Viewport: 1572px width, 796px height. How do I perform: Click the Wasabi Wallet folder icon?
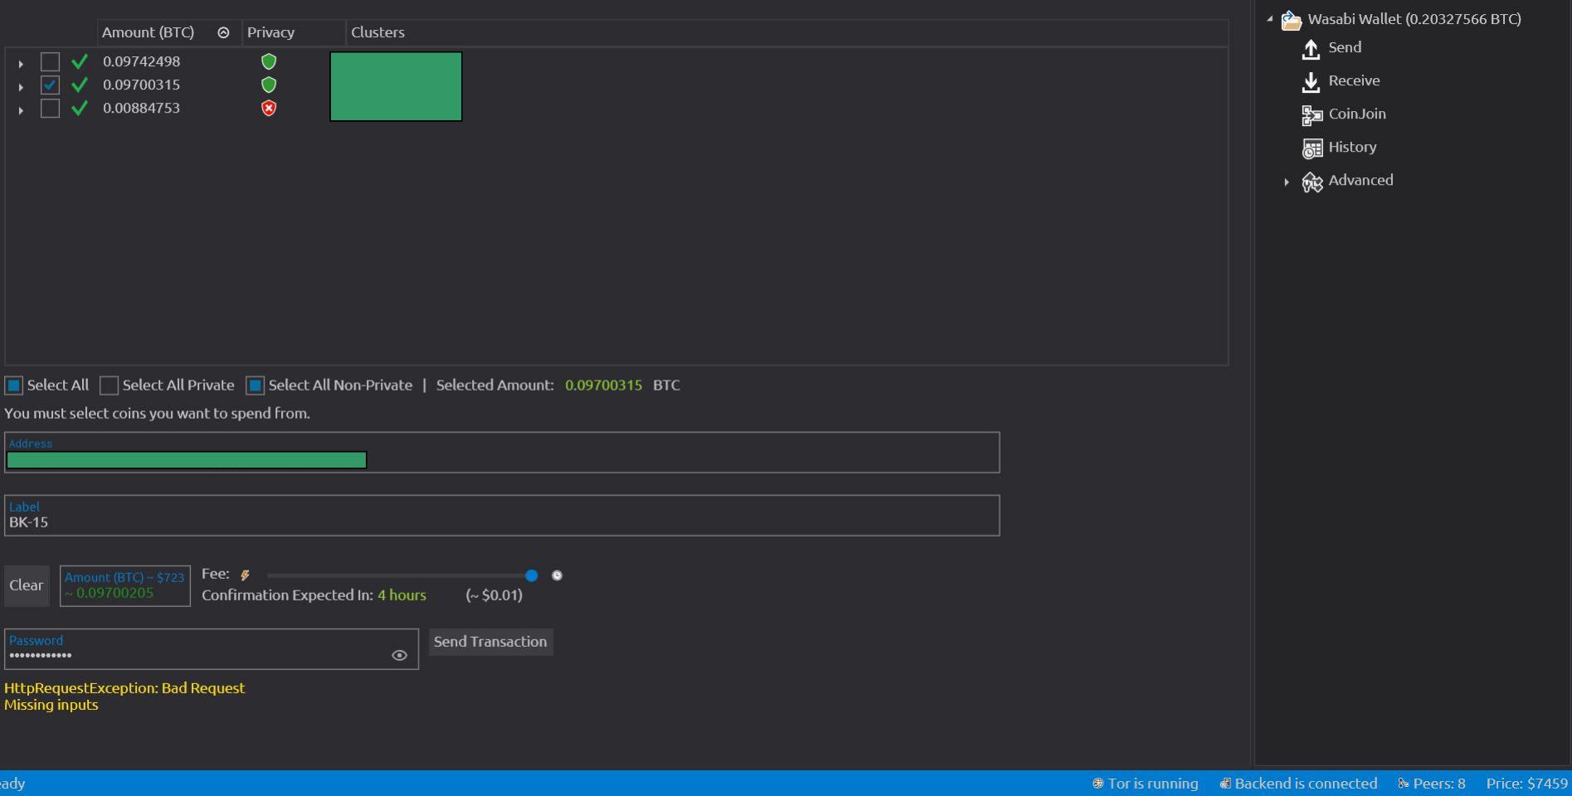[x=1291, y=20]
